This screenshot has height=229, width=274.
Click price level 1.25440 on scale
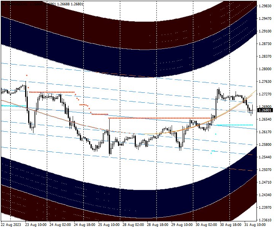[x=265, y=157]
